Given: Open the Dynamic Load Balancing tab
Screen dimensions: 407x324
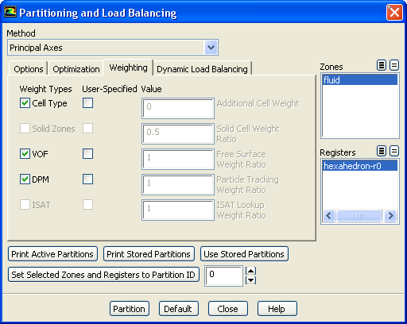Looking at the screenshot, I should 202,69.
